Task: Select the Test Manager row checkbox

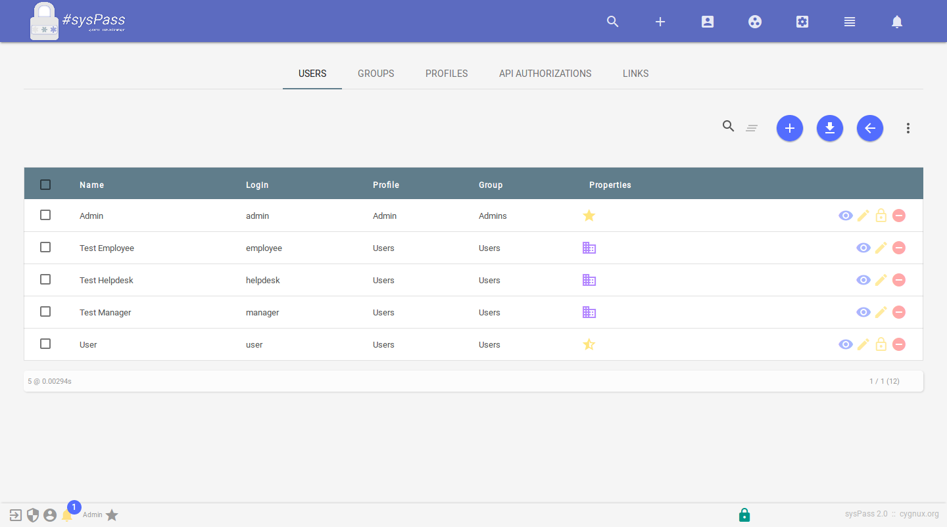Action: point(45,311)
